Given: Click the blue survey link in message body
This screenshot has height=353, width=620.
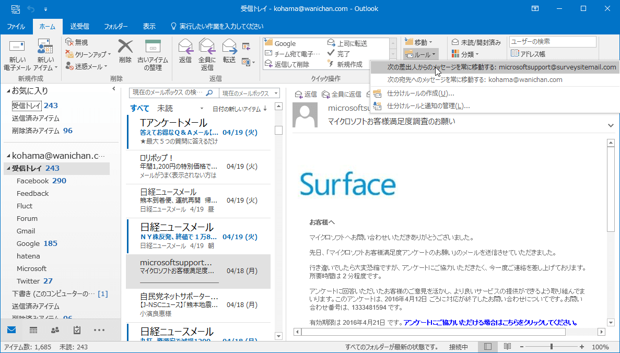Looking at the screenshot, I should click(x=490, y=322).
